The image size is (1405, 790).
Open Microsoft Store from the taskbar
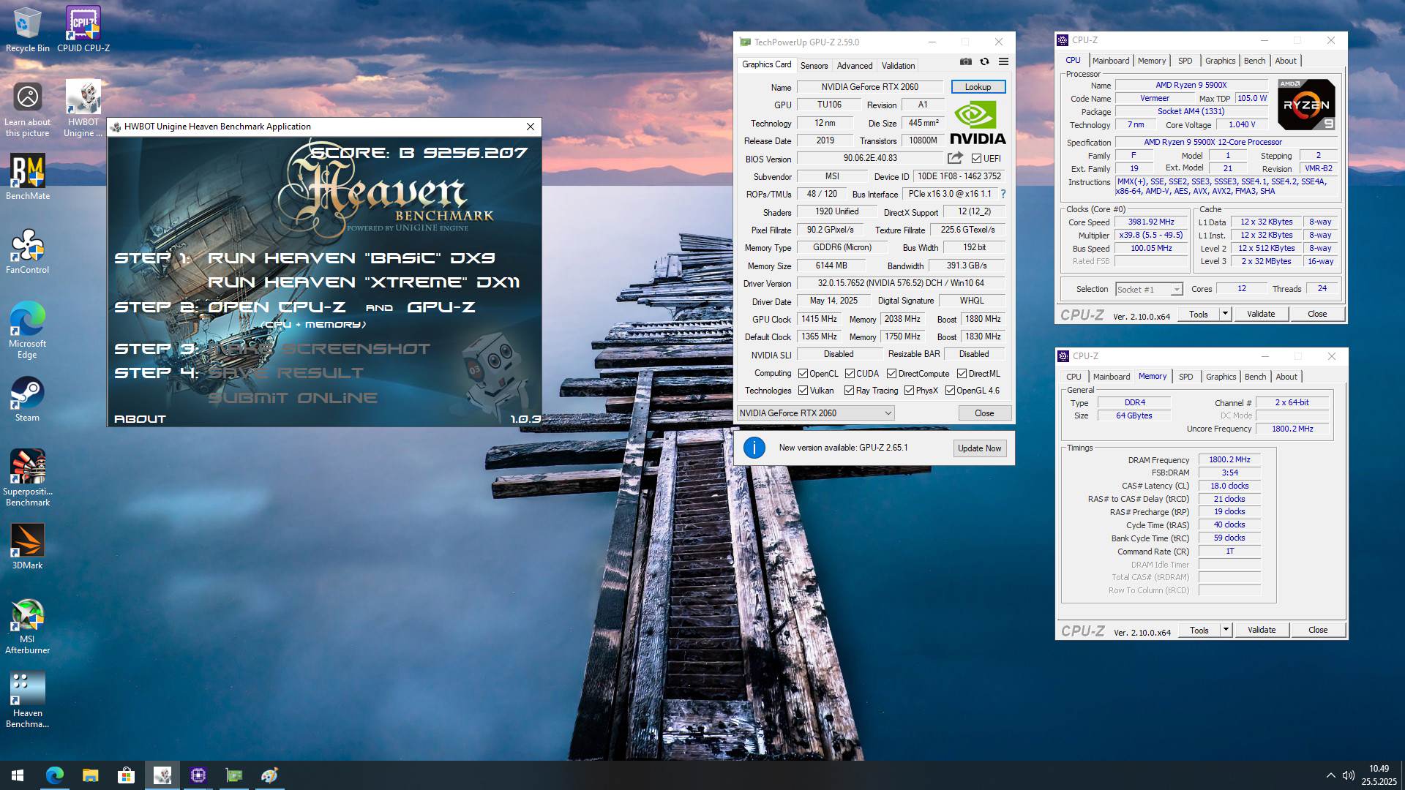126,775
